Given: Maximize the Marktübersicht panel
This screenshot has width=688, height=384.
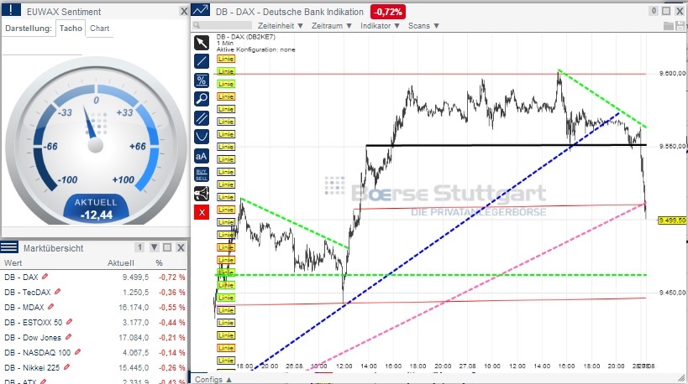Looking at the screenshot, I should pos(167,247).
